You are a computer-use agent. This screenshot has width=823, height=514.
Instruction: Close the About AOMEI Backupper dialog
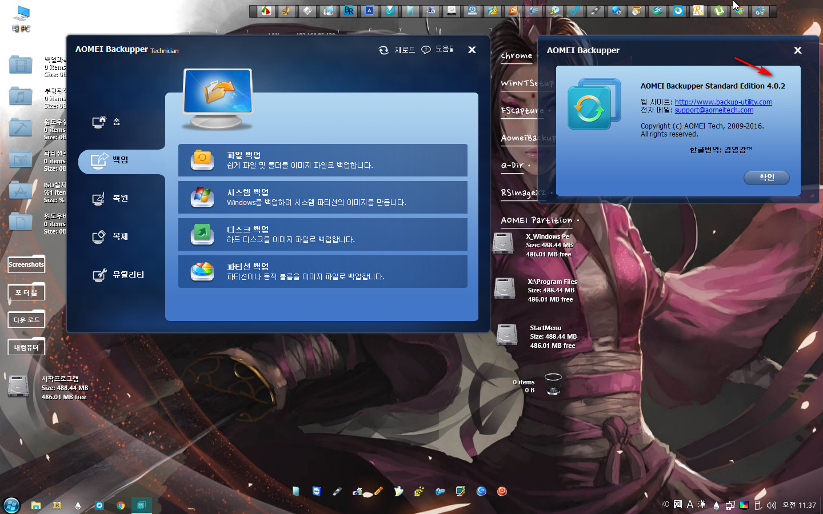pyautogui.click(x=798, y=50)
